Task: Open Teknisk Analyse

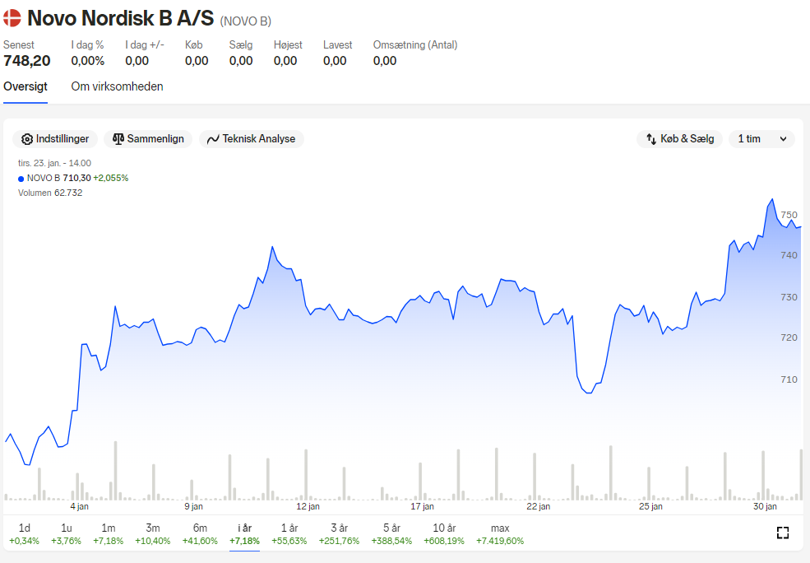Action: click(x=251, y=139)
